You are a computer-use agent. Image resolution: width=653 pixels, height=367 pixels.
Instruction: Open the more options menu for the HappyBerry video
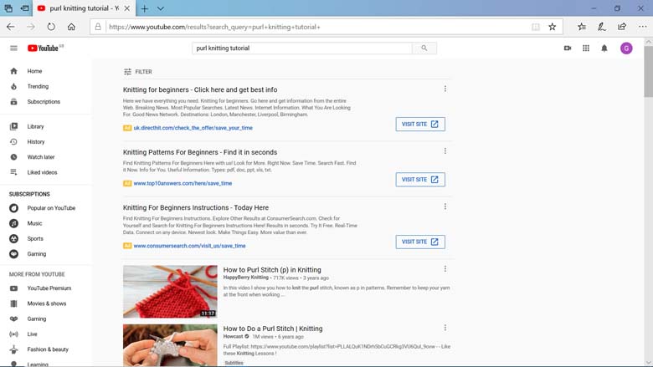click(445, 269)
